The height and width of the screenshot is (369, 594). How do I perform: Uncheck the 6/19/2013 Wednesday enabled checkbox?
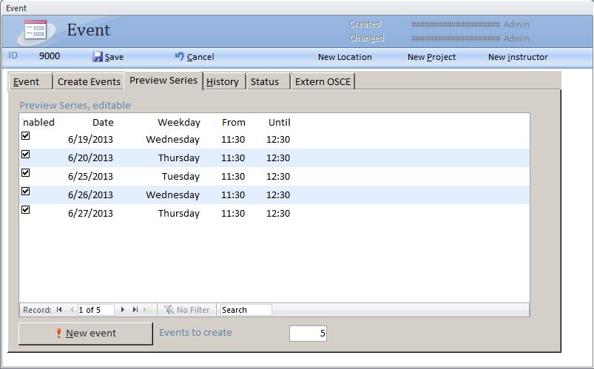point(26,136)
